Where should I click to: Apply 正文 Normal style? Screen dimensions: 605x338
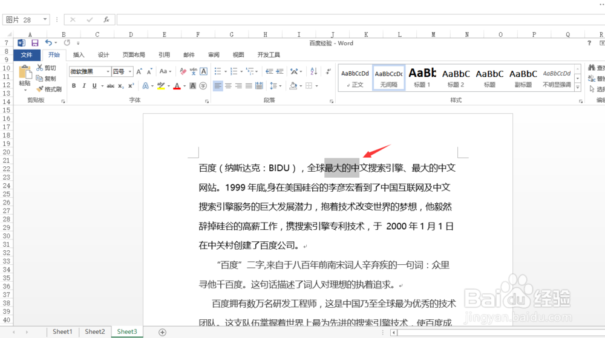click(355, 78)
